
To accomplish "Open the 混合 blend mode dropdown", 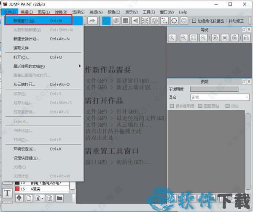I will click(220, 98).
